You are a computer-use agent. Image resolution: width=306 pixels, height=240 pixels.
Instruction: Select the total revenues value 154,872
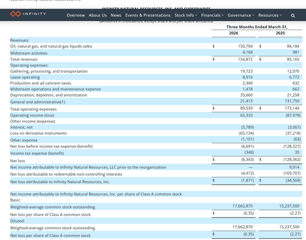(245, 59)
